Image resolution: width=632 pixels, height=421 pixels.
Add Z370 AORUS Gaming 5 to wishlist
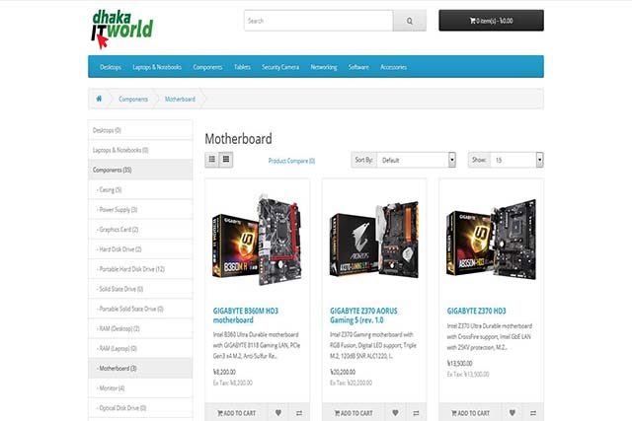(x=395, y=413)
